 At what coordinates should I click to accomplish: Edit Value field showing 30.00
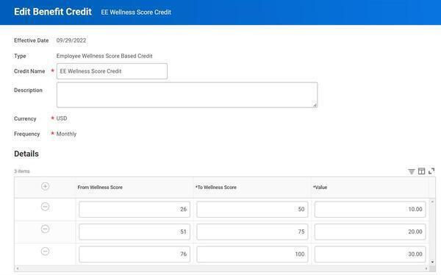click(x=370, y=254)
